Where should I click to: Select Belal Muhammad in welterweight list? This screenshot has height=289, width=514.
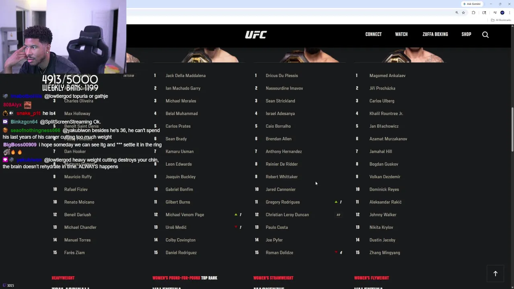tap(182, 114)
